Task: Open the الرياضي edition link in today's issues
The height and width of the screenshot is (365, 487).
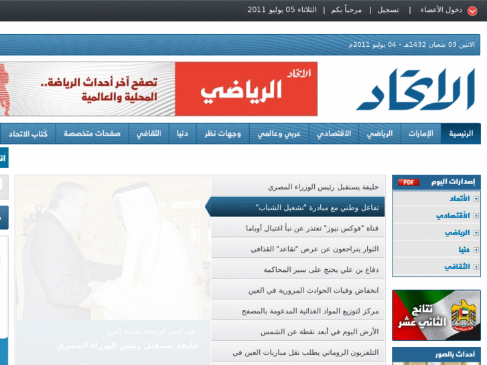Action: click(457, 232)
